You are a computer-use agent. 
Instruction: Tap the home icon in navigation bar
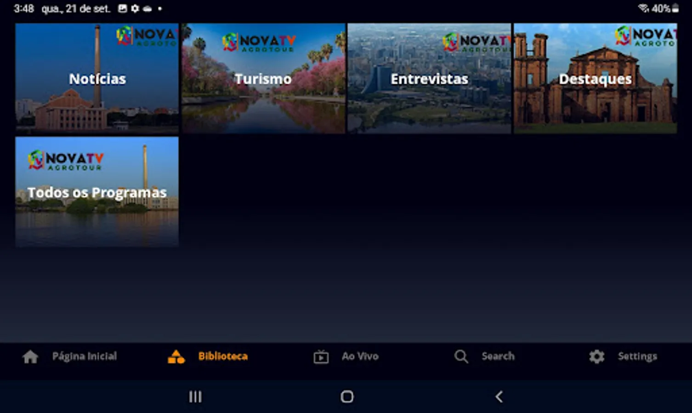point(30,357)
